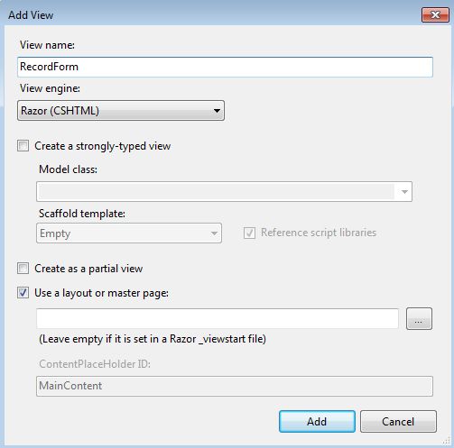Toggle Reference script libraries checkbox
The width and height of the screenshot is (454, 448).
pyautogui.click(x=249, y=233)
